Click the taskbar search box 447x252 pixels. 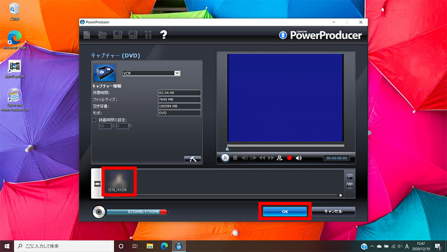(64, 246)
